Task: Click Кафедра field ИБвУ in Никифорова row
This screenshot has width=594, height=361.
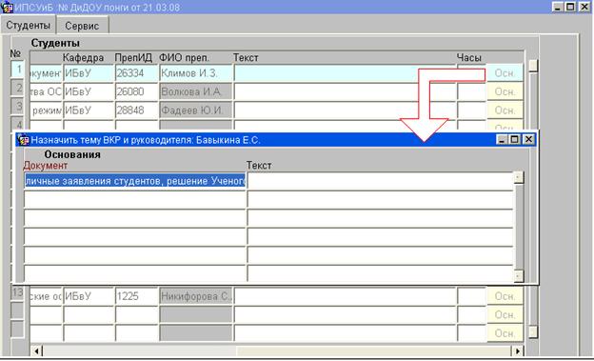Action: [89, 296]
